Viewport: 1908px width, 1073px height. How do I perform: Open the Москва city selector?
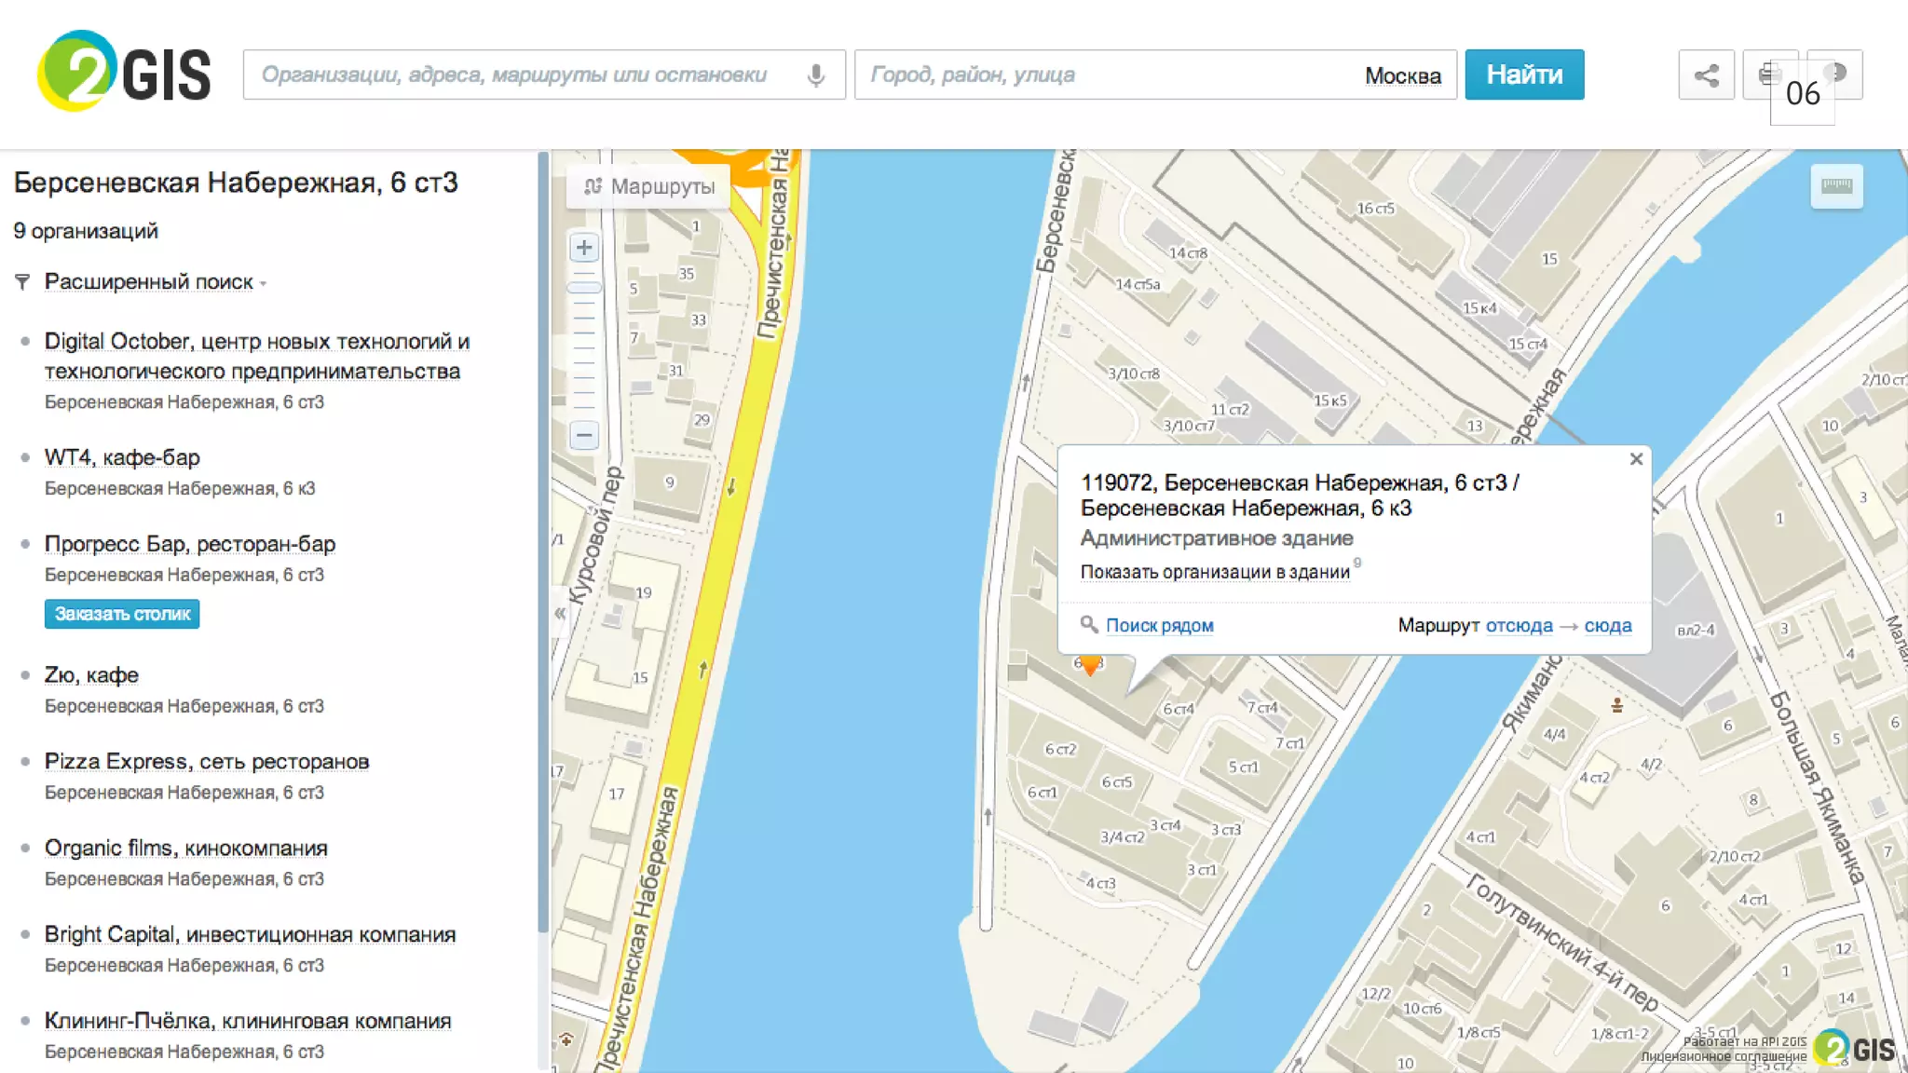[1402, 75]
